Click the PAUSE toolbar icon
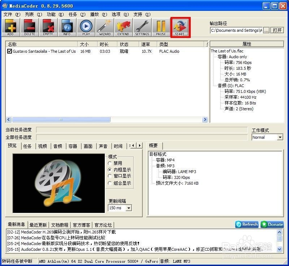 [x=161, y=27]
